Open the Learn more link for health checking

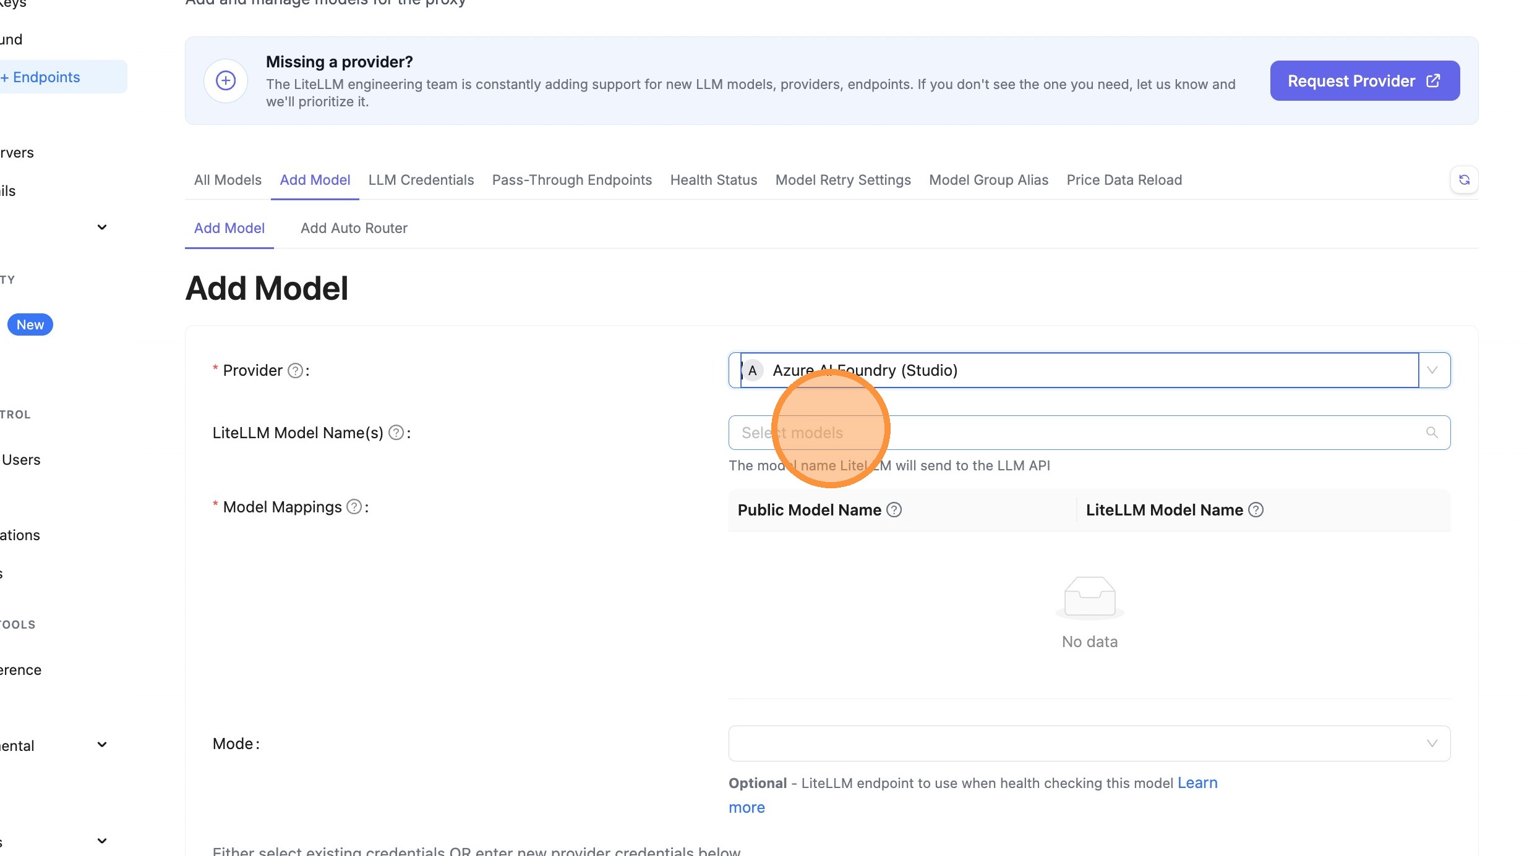click(1197, 782)
